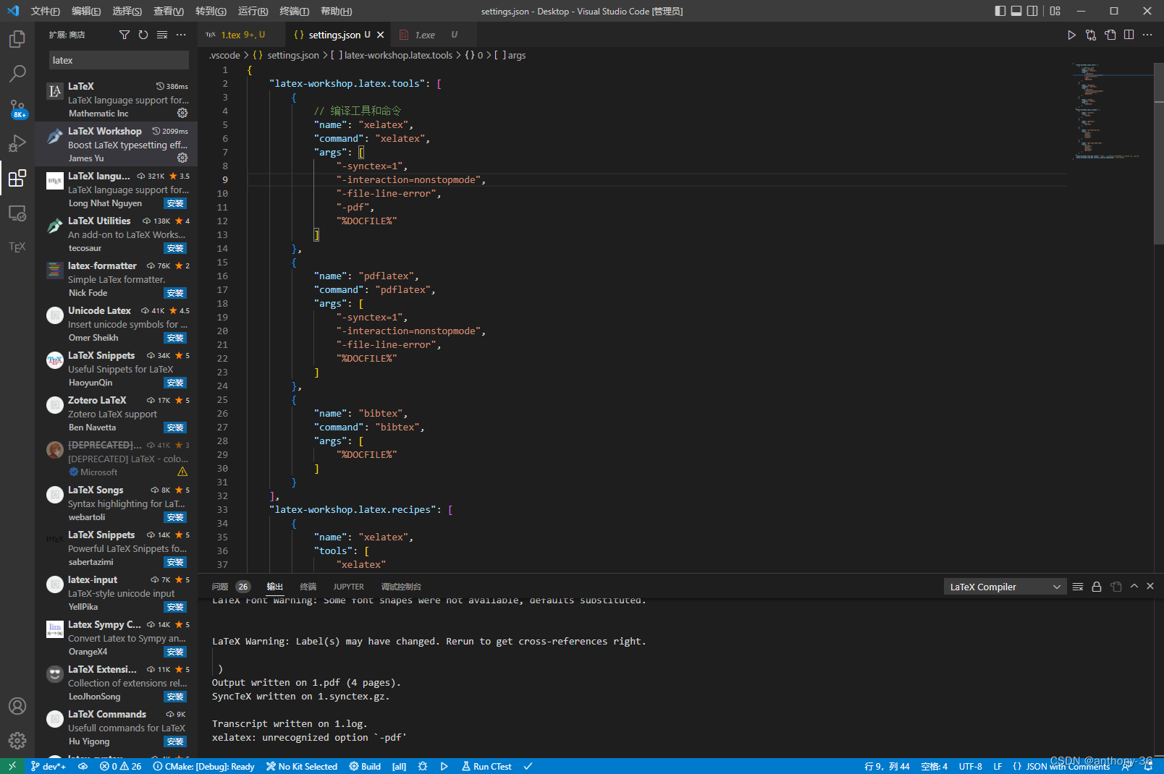
Task: Open manage gear for LaTeX extension
Action: (x=182, y=113)
